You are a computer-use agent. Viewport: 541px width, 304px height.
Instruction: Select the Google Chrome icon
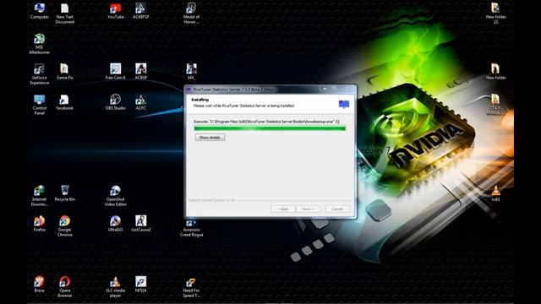(64, 226)
